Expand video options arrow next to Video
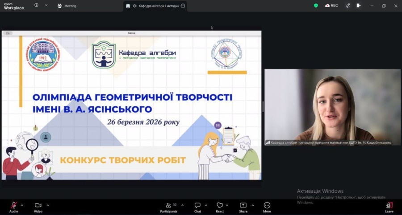Viewport: 402px width, 215px height. pos(48,205)
